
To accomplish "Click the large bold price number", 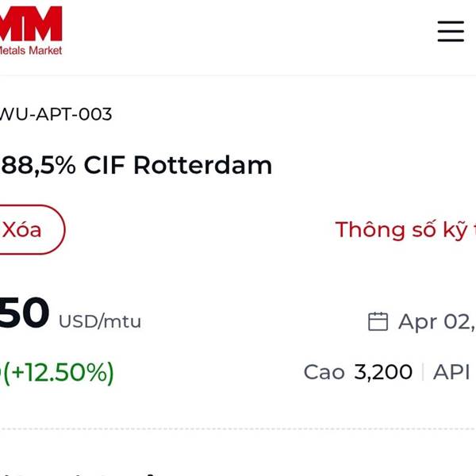I will tap(24, 313).
